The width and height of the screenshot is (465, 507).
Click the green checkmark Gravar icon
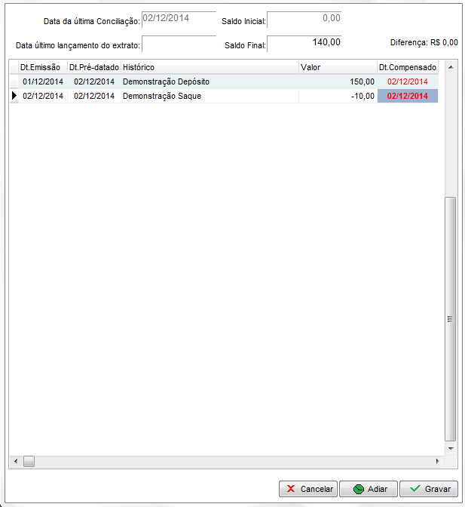coord(415,489)
